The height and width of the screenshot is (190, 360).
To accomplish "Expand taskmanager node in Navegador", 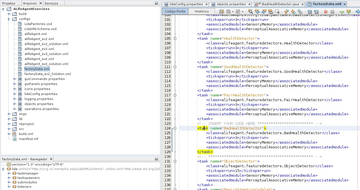I will (x=9, y=173).
